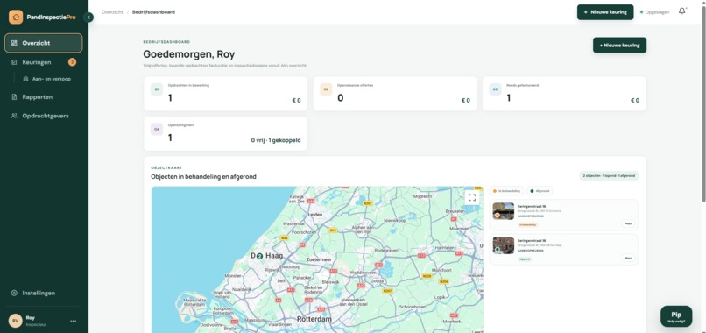Open the Reeds gefactureerd card
This screenshot has height=333, width=706.
pyautogui.click(x=564, y=93)
